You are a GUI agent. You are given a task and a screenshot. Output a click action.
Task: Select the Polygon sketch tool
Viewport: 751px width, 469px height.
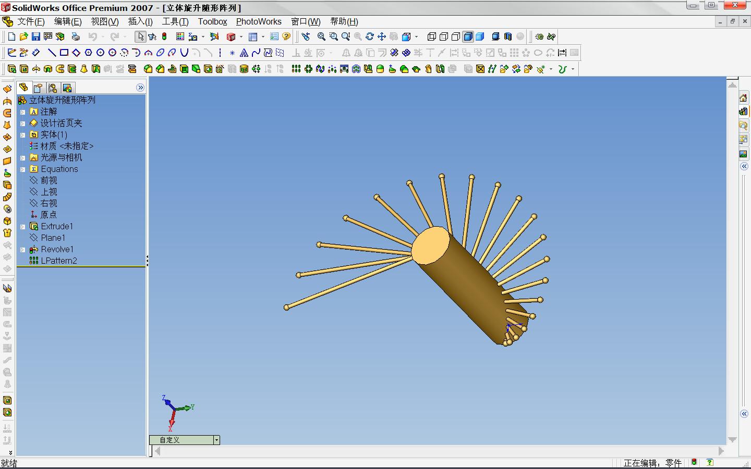89,53
